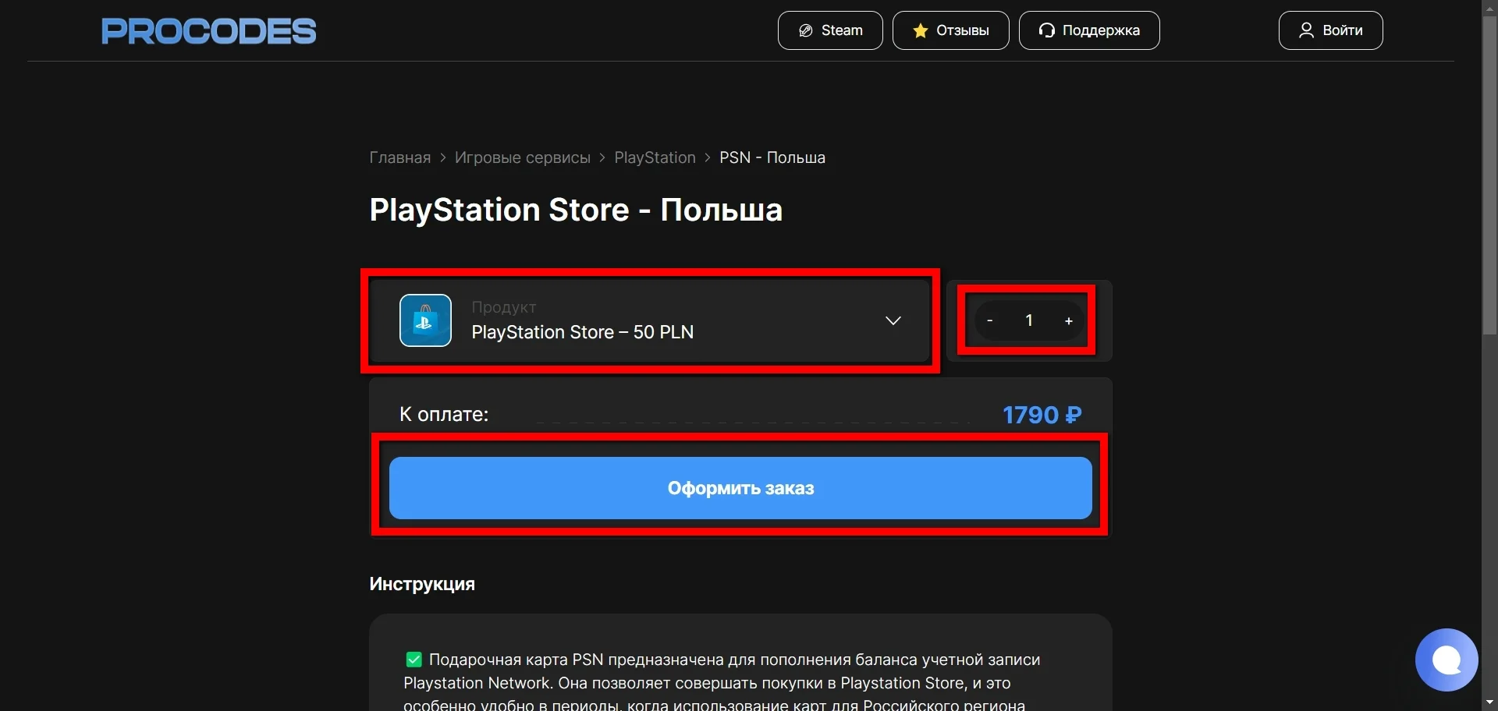
Task: Click Оформить заказ to place order
Action: 740,488
